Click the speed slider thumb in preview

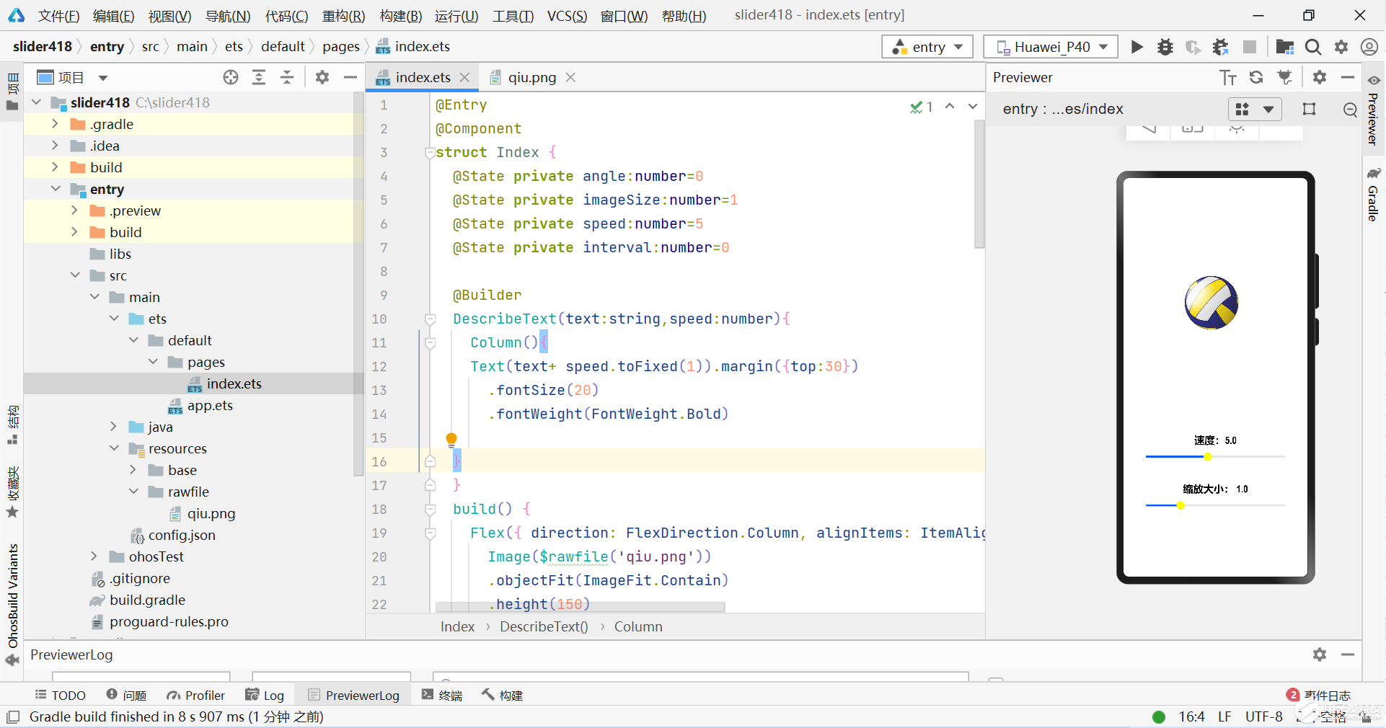click(1207, 456)
